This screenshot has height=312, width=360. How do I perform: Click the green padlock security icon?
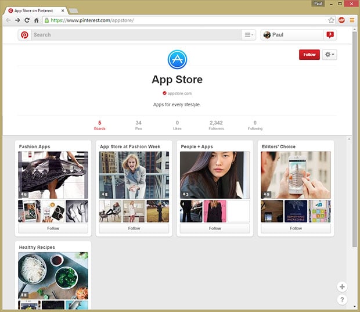pos(46,20)
